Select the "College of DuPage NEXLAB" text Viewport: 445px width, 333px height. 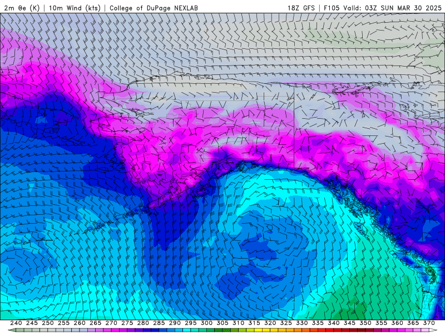tap(154, 8)
